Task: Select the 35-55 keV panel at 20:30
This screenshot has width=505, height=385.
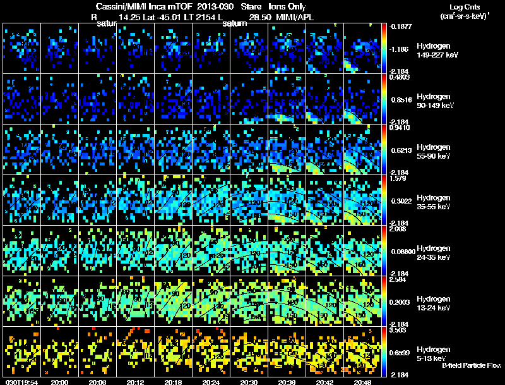Action: click(249, 200)
